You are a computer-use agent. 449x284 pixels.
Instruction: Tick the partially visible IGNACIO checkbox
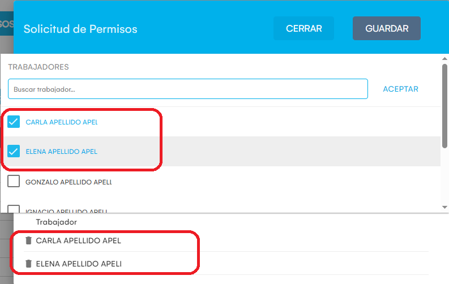14,209
